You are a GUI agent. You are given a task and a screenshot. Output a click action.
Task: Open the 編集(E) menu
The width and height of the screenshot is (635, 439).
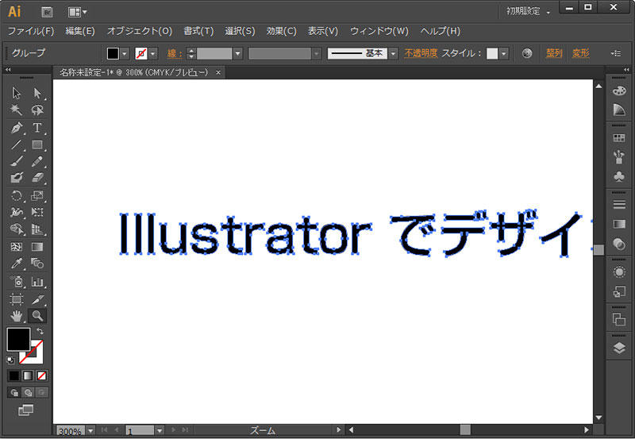[x=80, y=31]
